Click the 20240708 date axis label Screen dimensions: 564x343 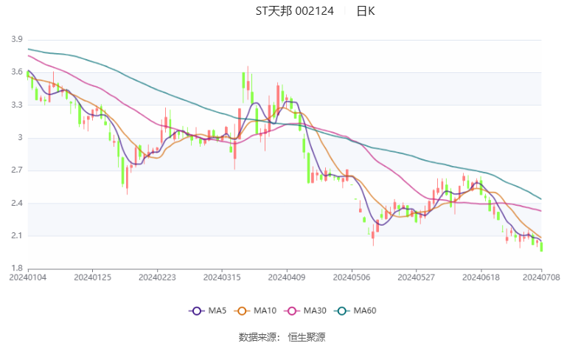543,277
